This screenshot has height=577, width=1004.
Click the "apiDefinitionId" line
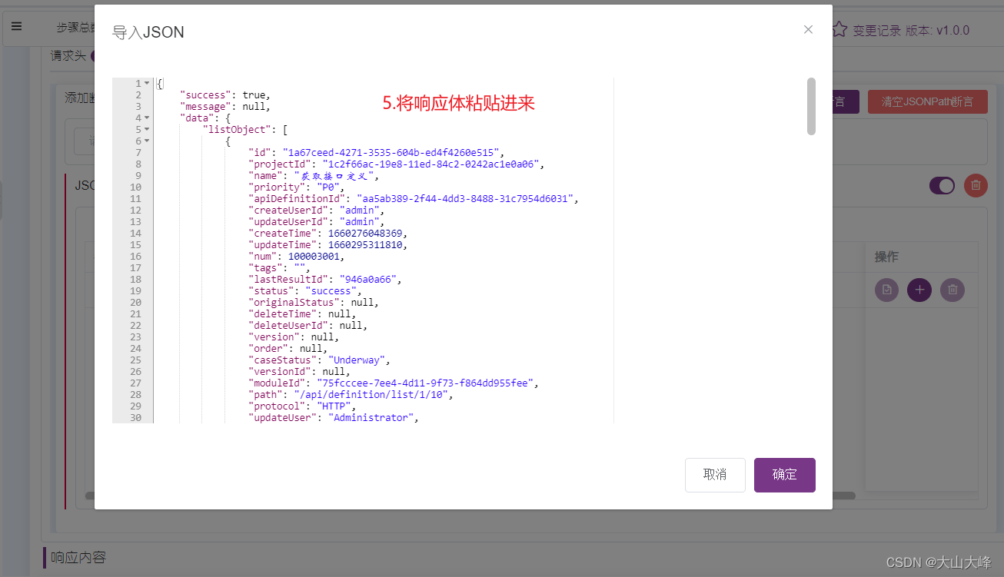(414, 198)
